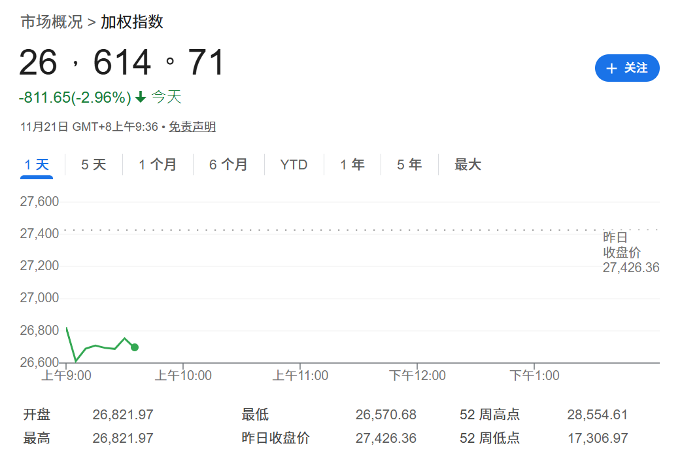The height and width of the screenshot is (452, 699).
Task: Click the green current-price dot on the chart
Action: tap(135, 347)
